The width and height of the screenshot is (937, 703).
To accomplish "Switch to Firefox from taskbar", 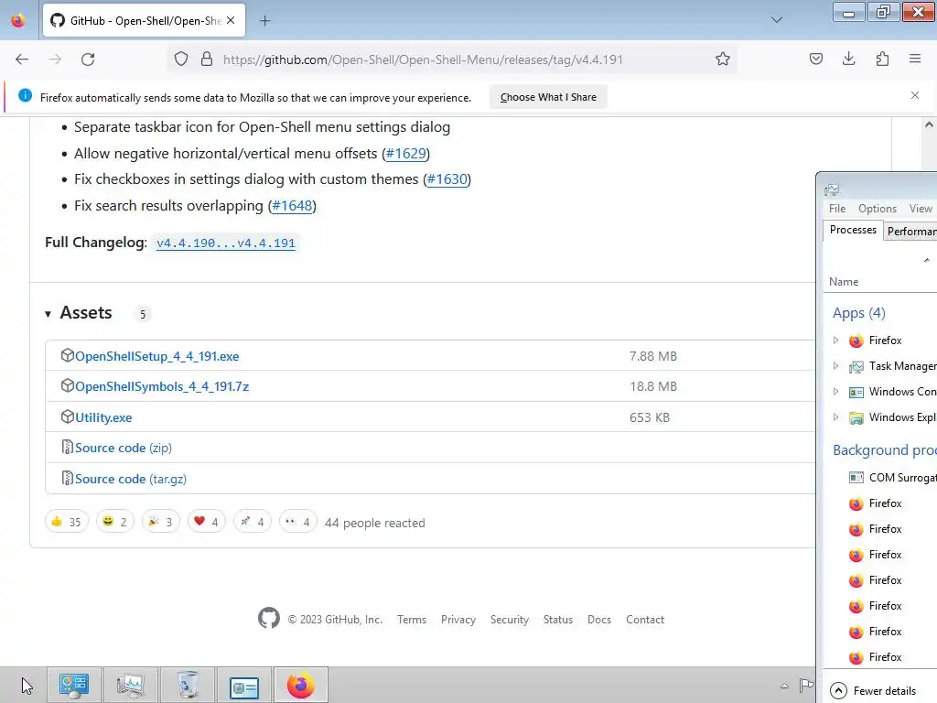I will [x=300, y=686].
